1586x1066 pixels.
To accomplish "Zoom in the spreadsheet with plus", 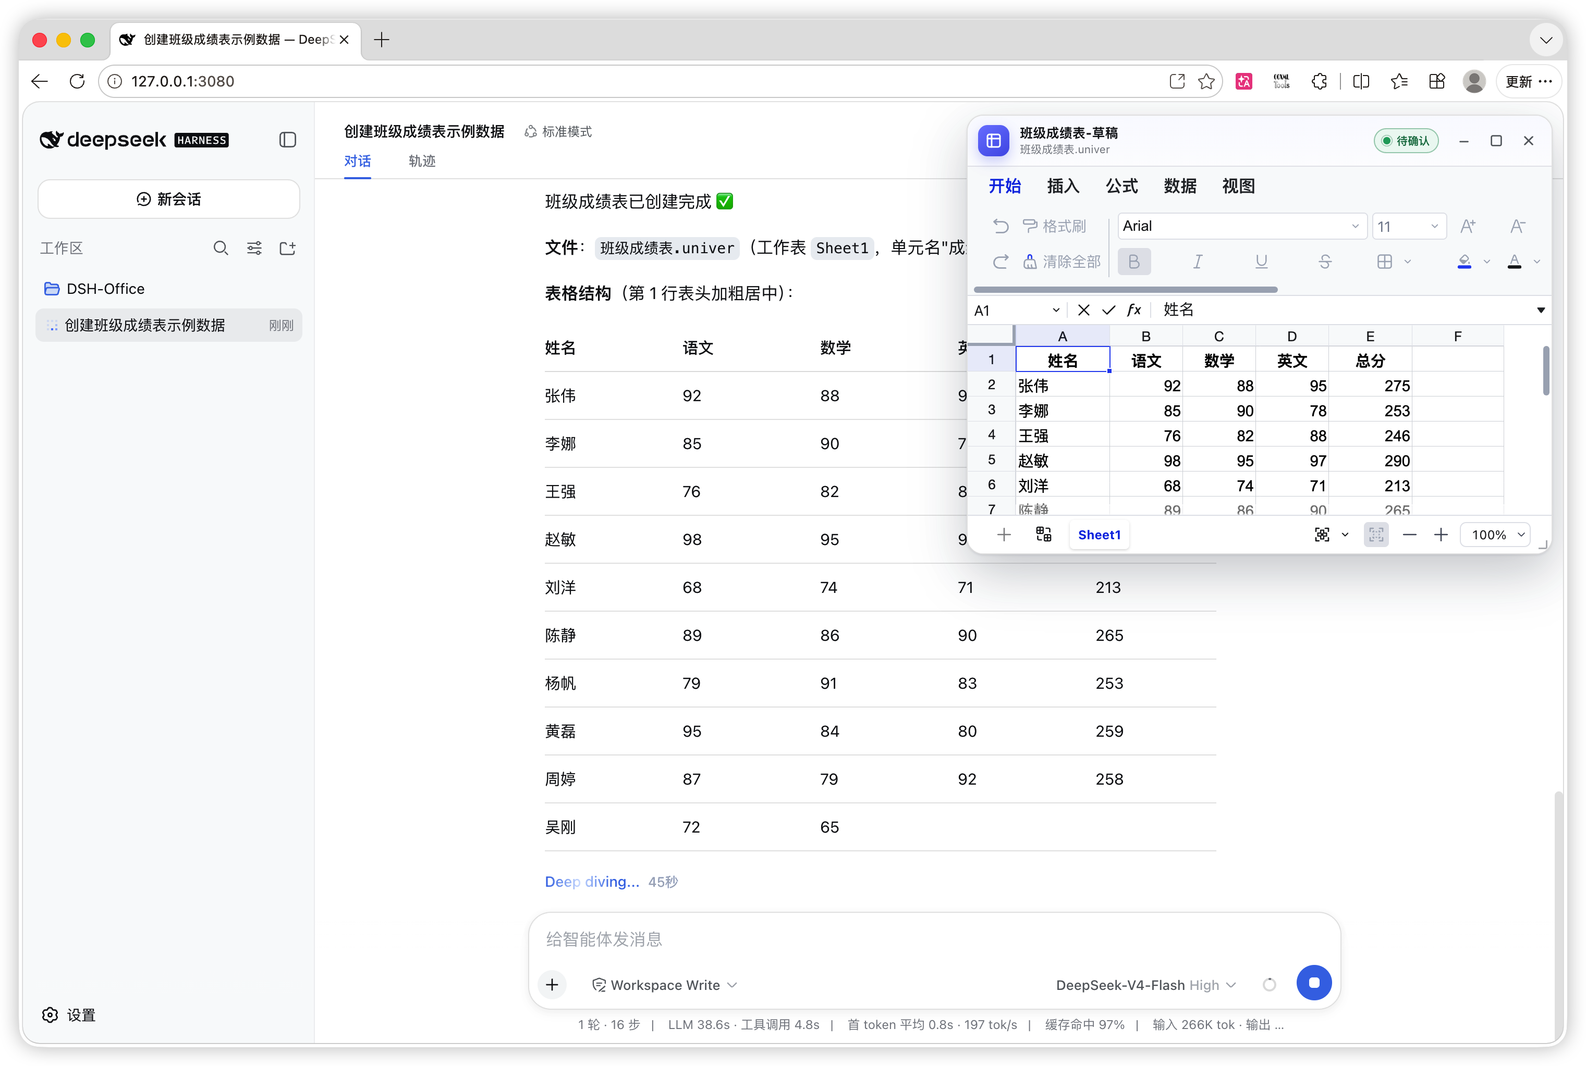I will 1441,535.
